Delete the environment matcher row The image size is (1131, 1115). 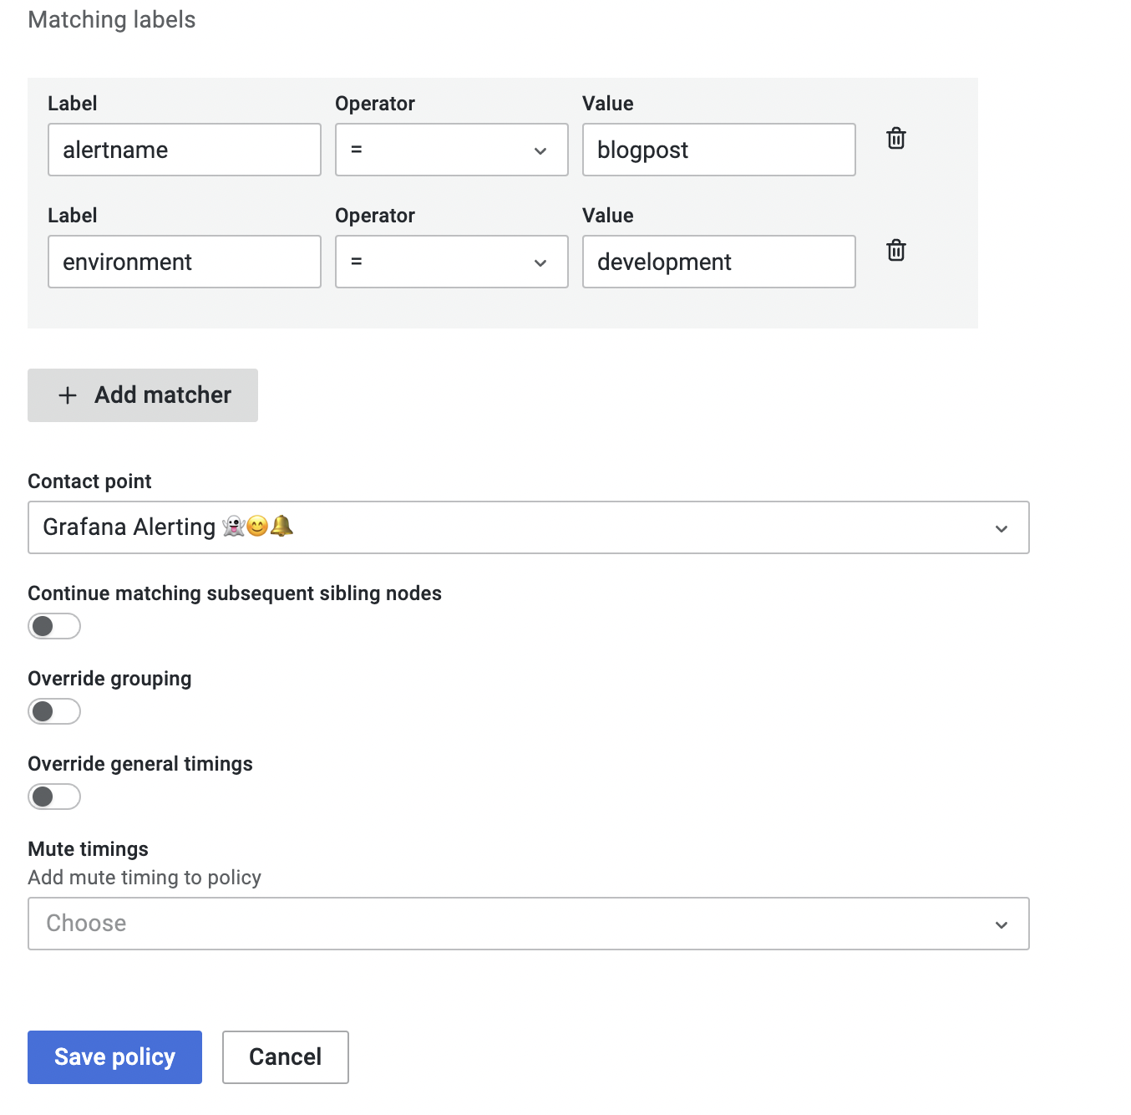pos(895,251)
